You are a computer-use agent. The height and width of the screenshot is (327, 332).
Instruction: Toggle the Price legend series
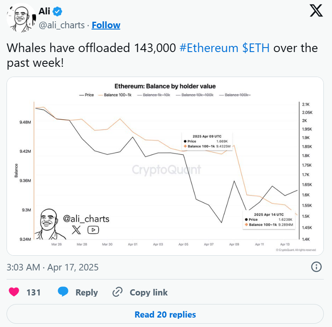(86, 95)
